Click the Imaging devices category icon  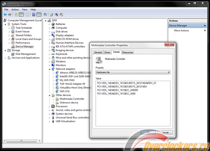click(x=53, y=50)
